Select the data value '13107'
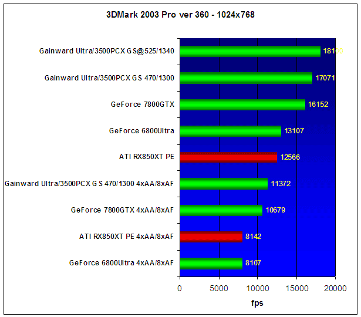This screenshot has width=361, height=317. tap(294, 131)
